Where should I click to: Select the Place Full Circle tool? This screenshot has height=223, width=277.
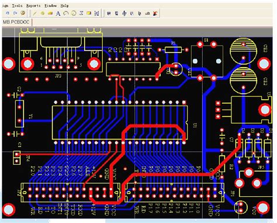click(x=74, y=13)
